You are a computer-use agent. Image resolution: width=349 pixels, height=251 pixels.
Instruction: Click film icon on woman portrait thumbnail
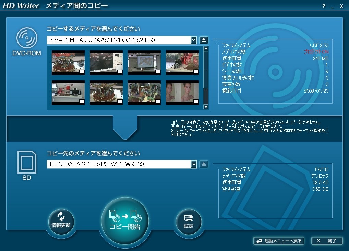coord(196,102)
